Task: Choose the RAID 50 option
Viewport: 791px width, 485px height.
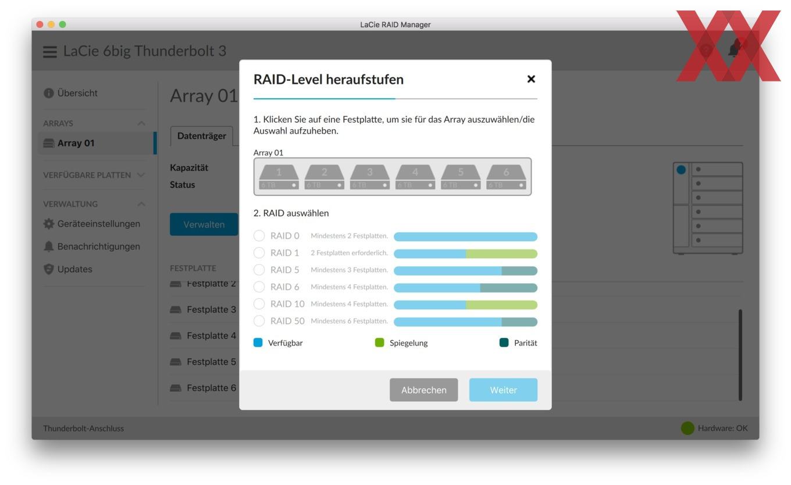Action: 259,320
